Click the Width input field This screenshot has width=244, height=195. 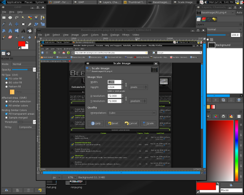114,82
